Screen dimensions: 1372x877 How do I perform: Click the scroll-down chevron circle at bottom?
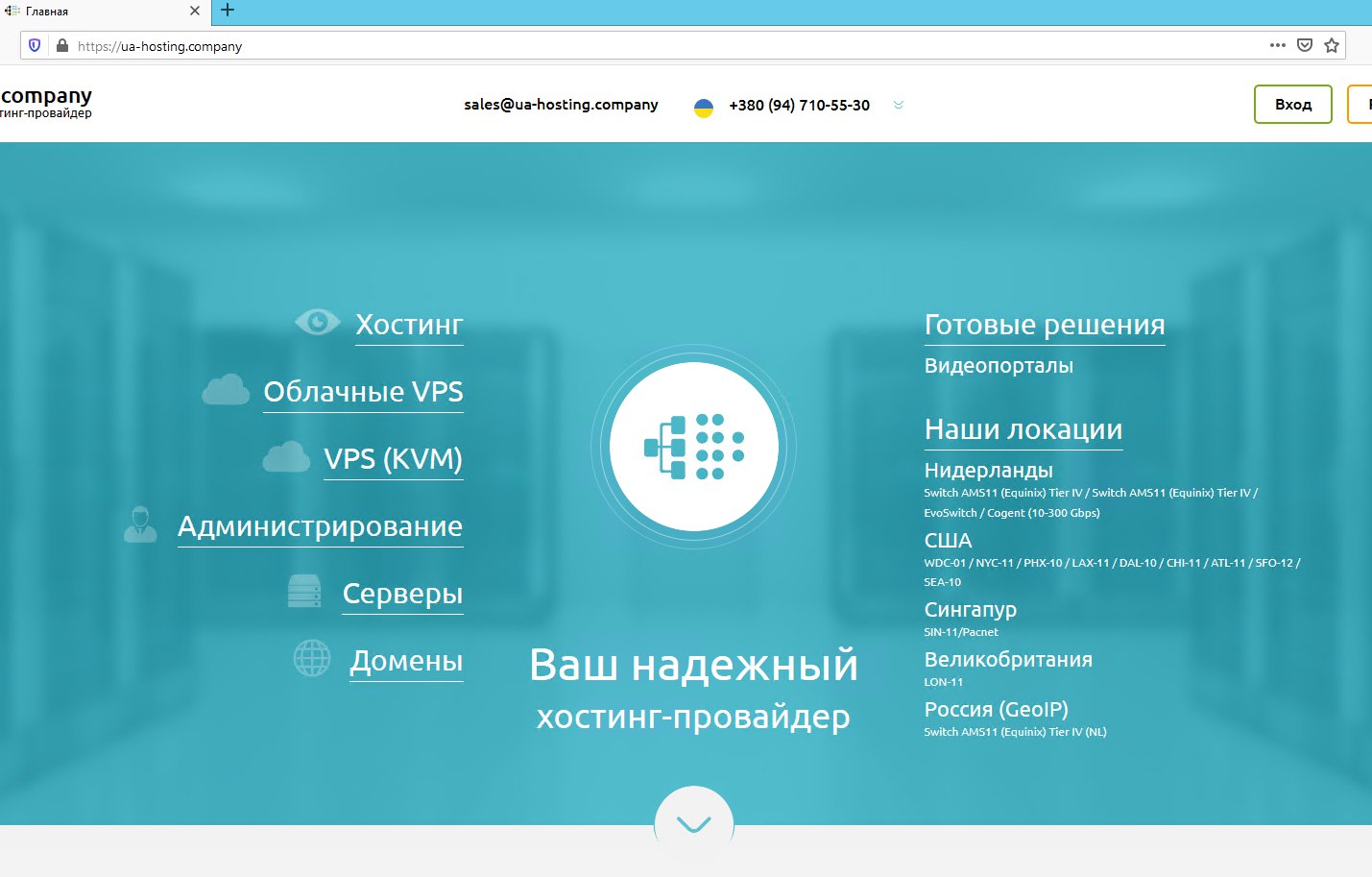point(694,824)
